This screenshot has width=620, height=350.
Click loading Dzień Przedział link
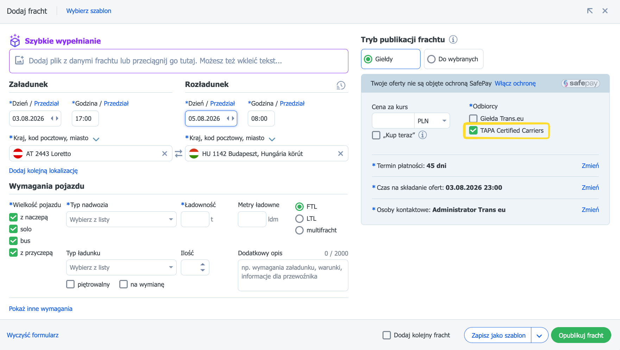pyautogui.click(x=46, y=104)
